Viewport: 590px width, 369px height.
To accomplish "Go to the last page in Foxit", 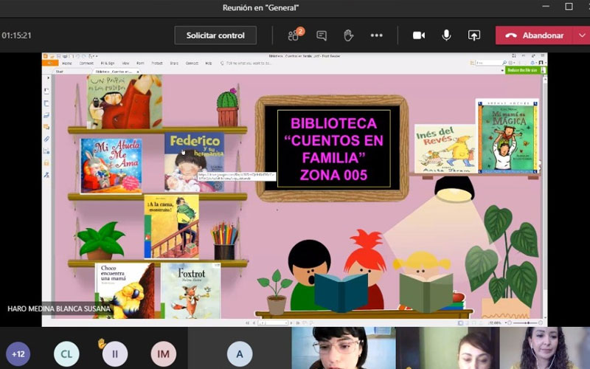I will click(298, 323).
